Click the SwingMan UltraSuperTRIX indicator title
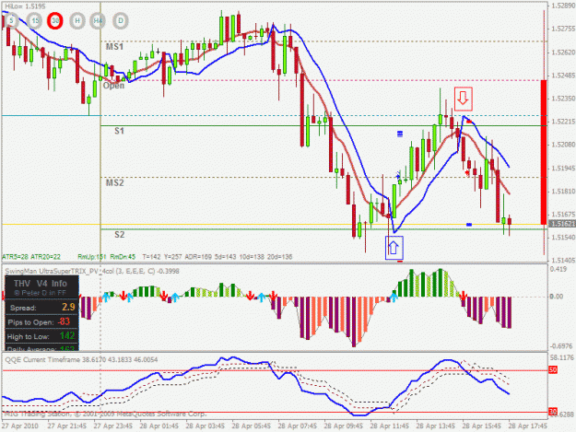This screenshot has width=576, height=432. (x=92, y=271)
